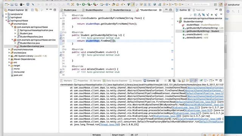
Task: Remove all terminated launches in Console
Action: pyautogui.click(x=174, y=80)
